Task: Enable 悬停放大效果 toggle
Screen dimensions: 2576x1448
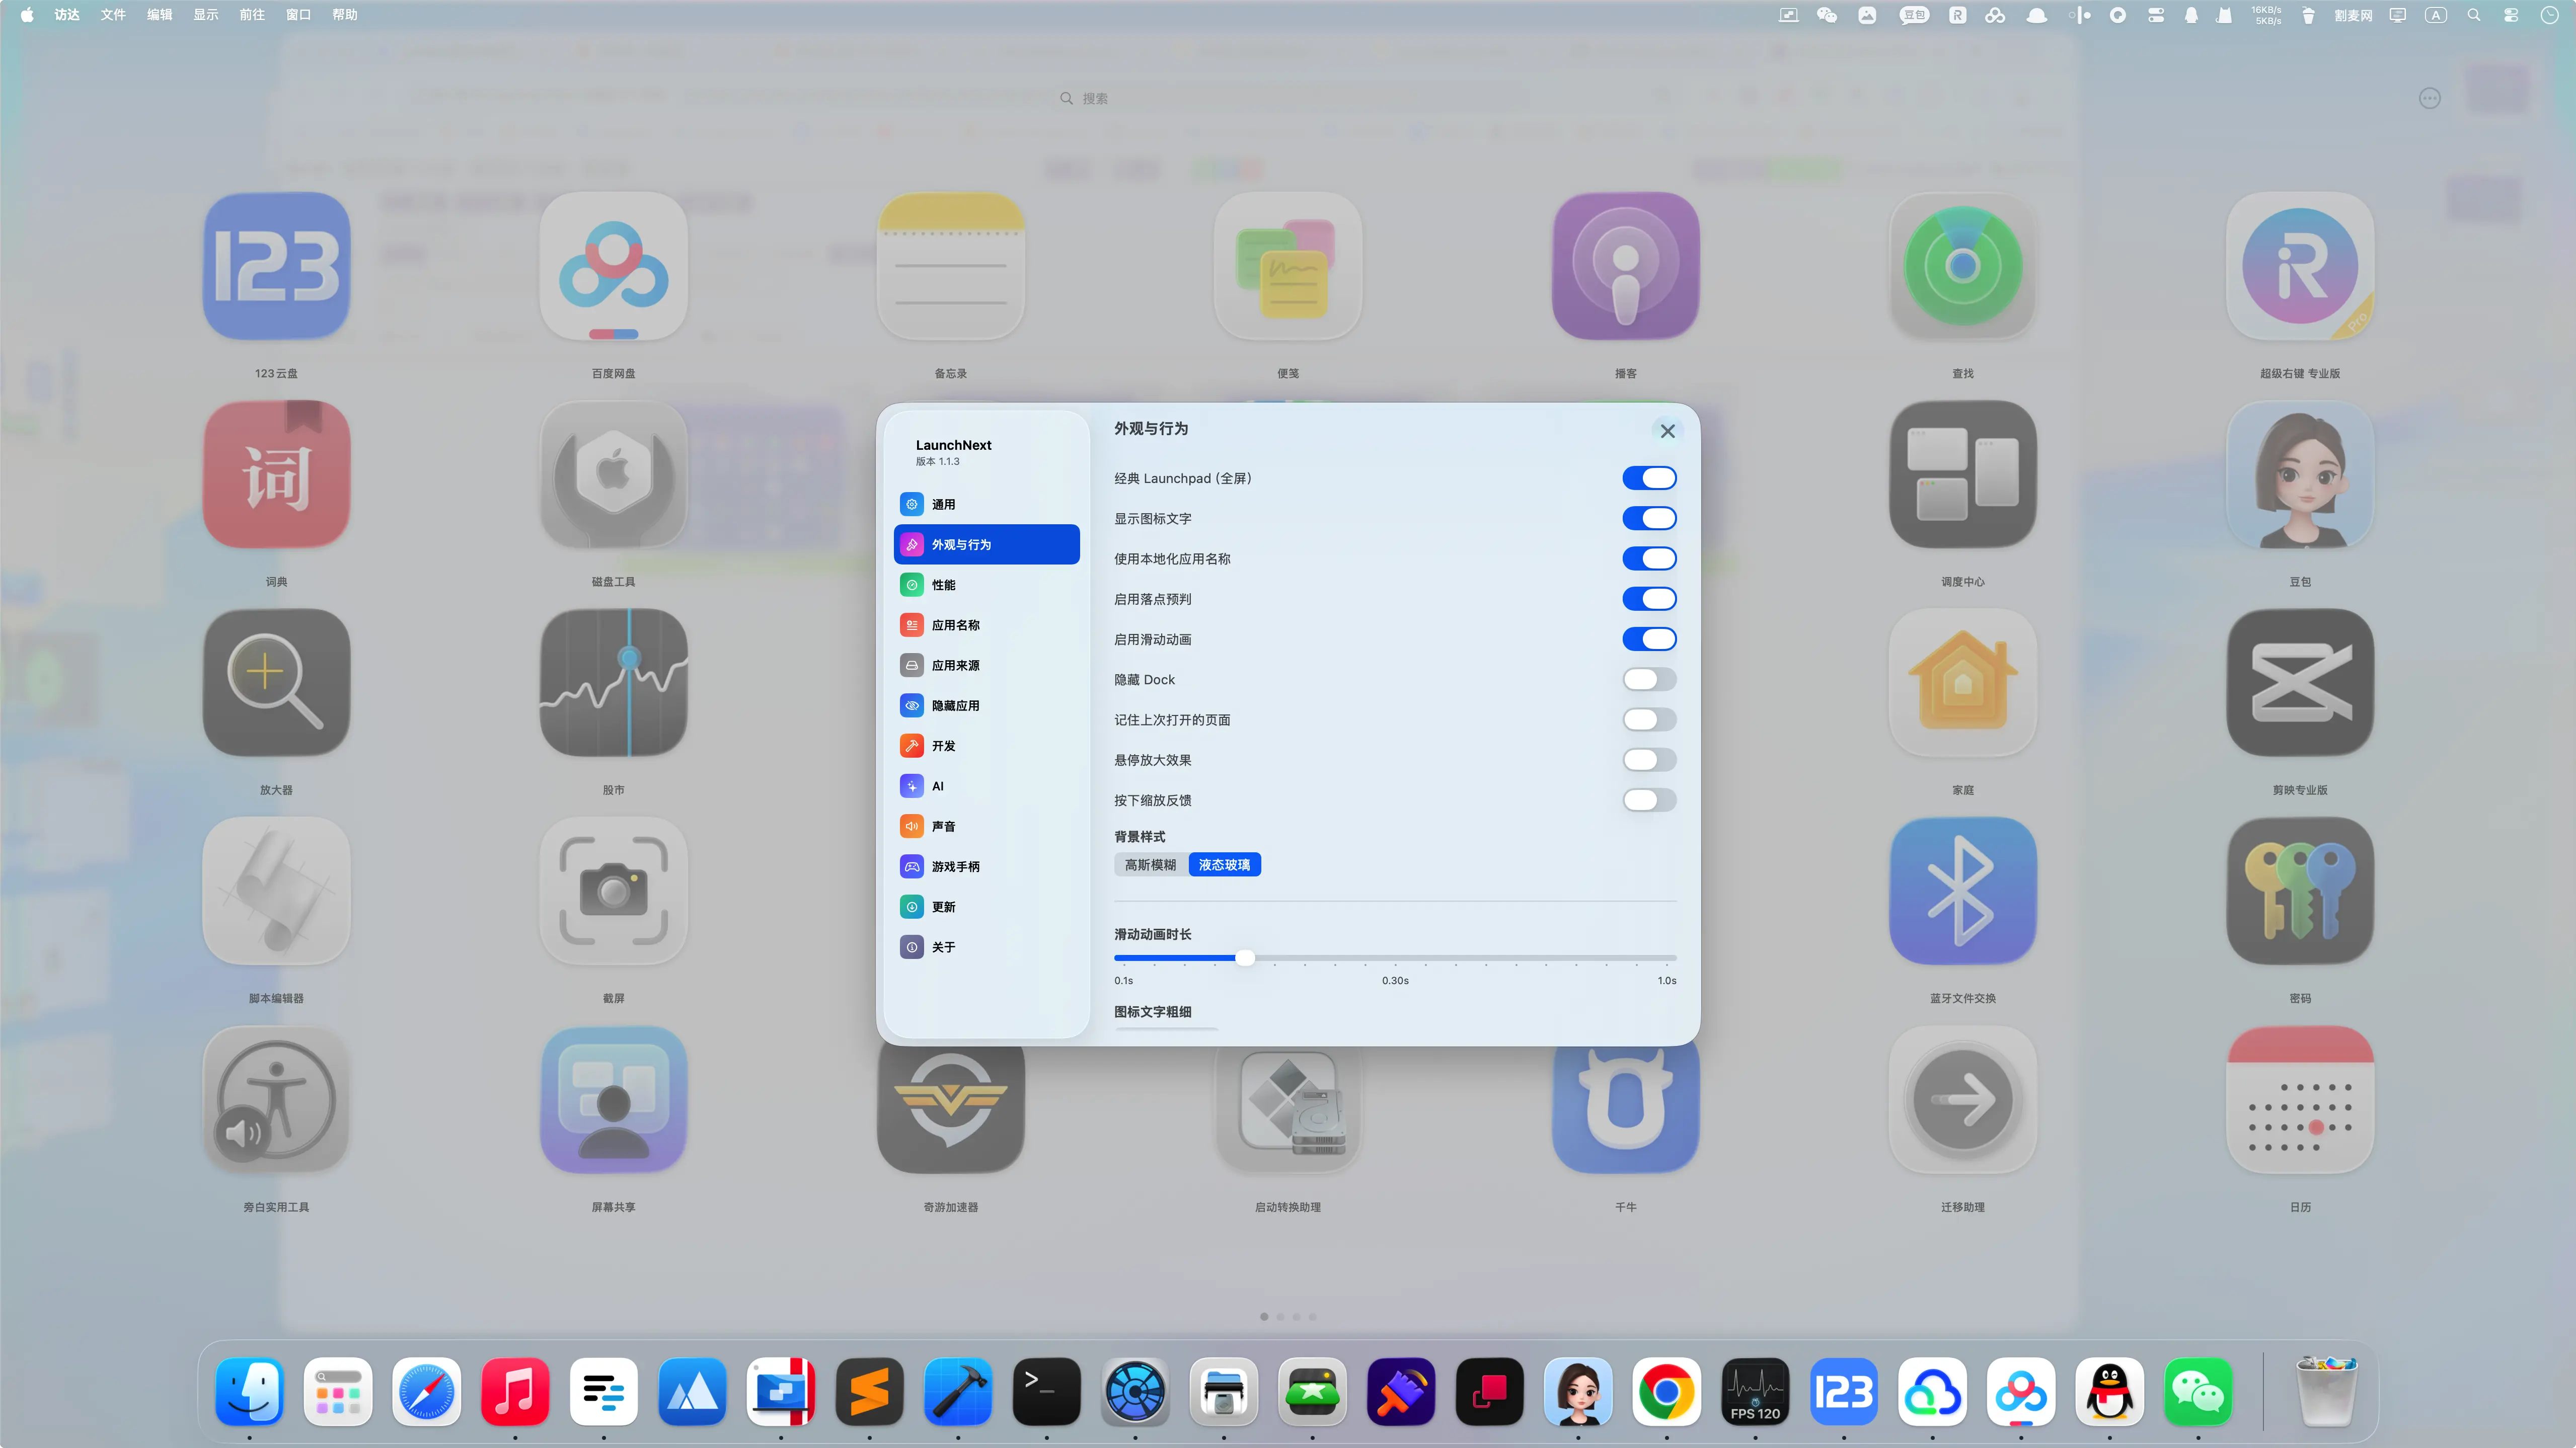Action: pyautogui.click(x=1648, y=760)
